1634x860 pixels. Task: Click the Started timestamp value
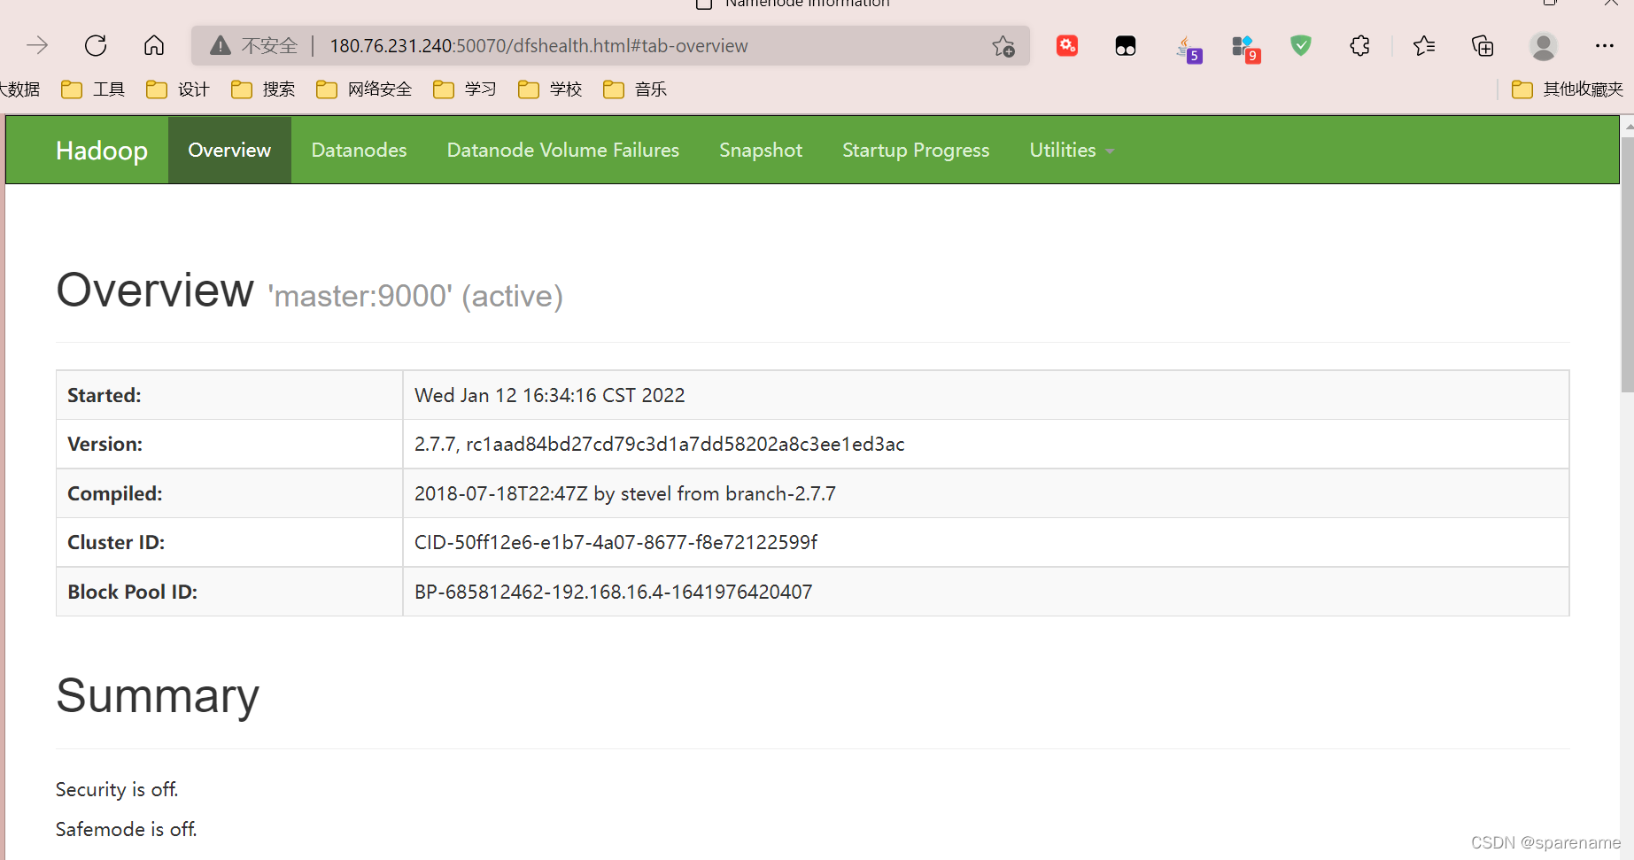coord(550,395)
